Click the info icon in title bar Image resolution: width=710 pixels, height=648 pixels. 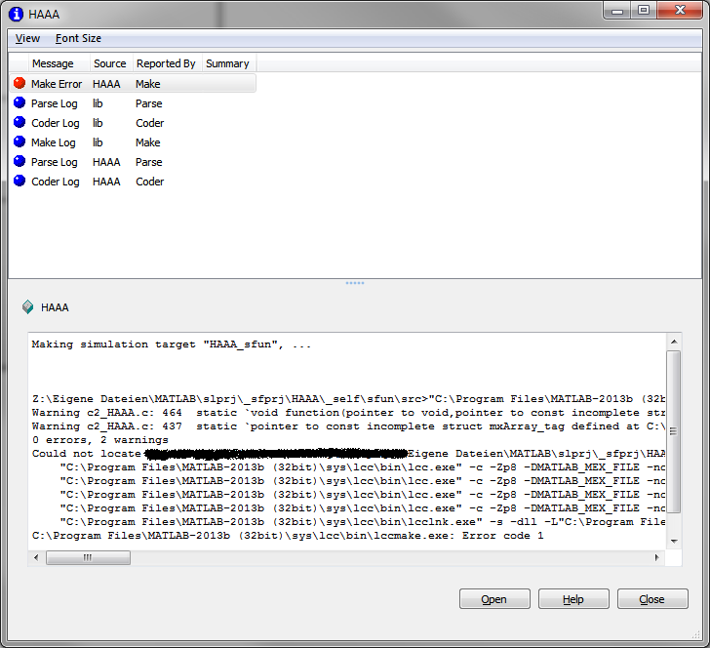click(15, 14)
